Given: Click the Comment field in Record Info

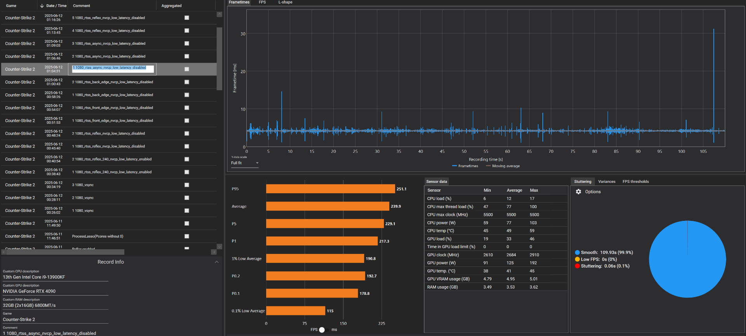Looking at the screenshot, I should click(x=56, y=333).
